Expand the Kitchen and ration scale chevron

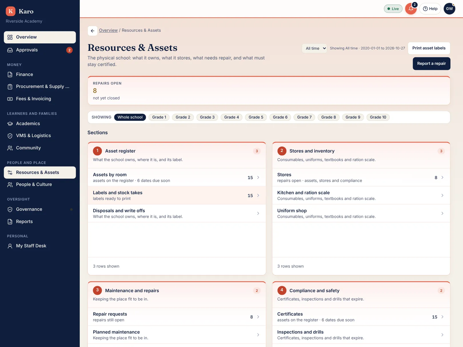pyautogui.click(x=442, y=195)
